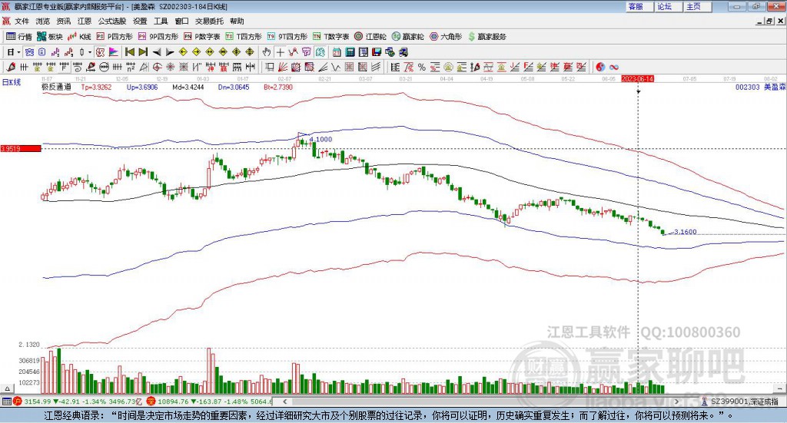This screenshot has width=787, height=423.
Task: Toggle the brain-shaped analysis button
Action: tap(320, 52)
